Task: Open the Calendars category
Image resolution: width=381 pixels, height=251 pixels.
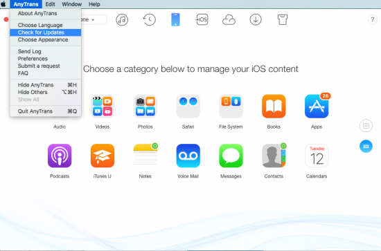Action: click(x=317, y=156)
